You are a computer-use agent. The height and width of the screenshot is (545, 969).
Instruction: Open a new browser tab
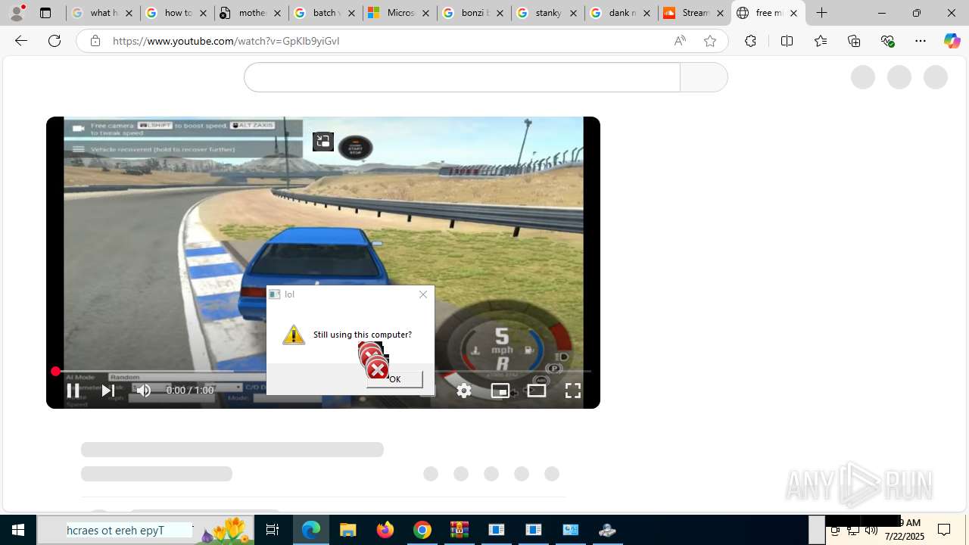click(x=822, y=13)
